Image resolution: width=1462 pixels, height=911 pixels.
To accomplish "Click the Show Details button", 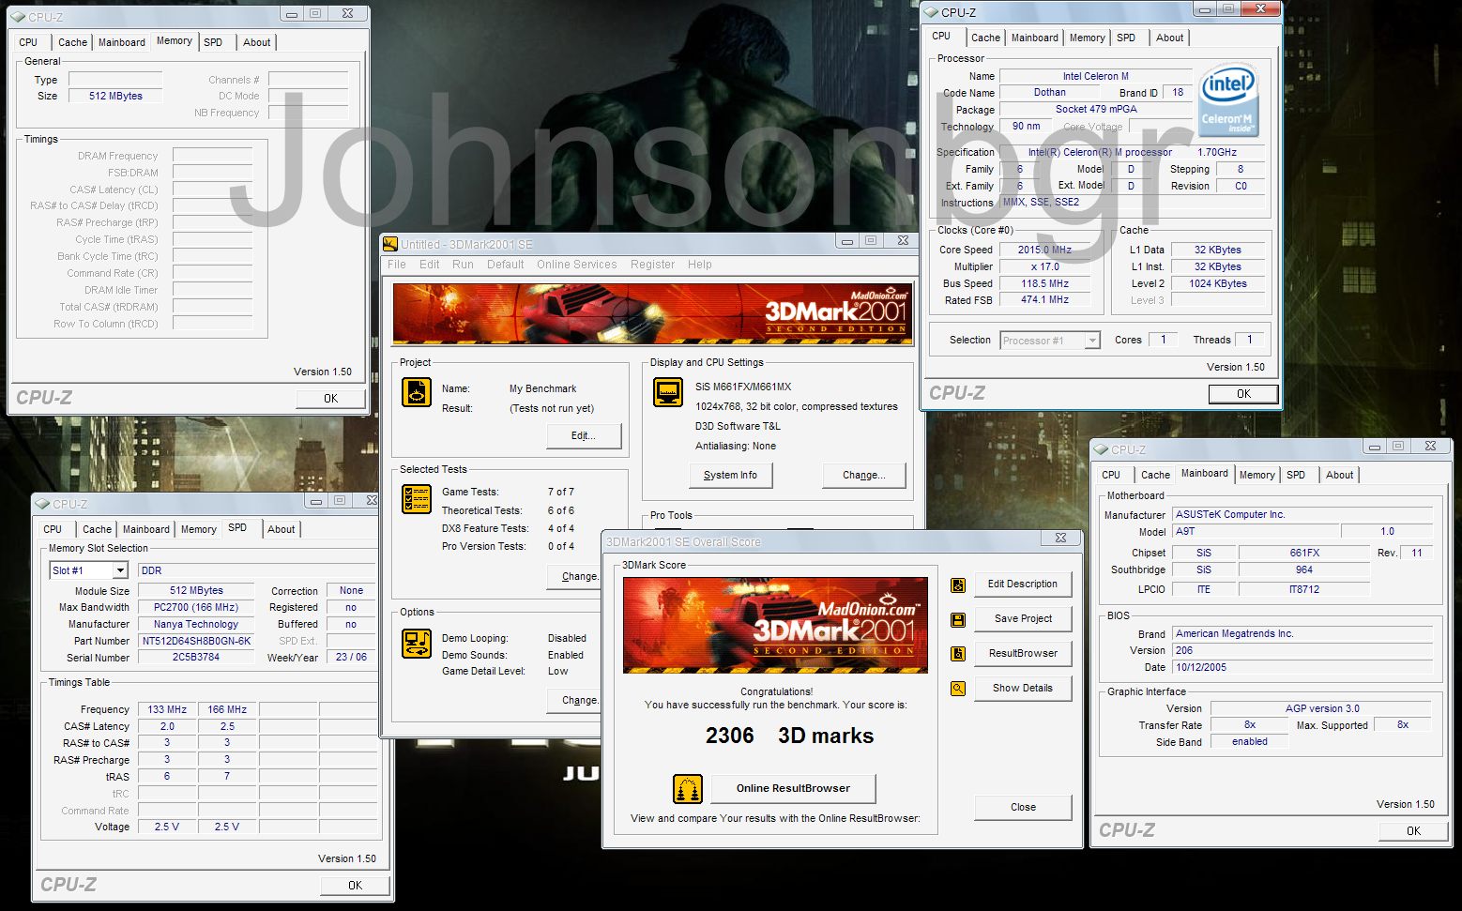I will click(1023, 688).
